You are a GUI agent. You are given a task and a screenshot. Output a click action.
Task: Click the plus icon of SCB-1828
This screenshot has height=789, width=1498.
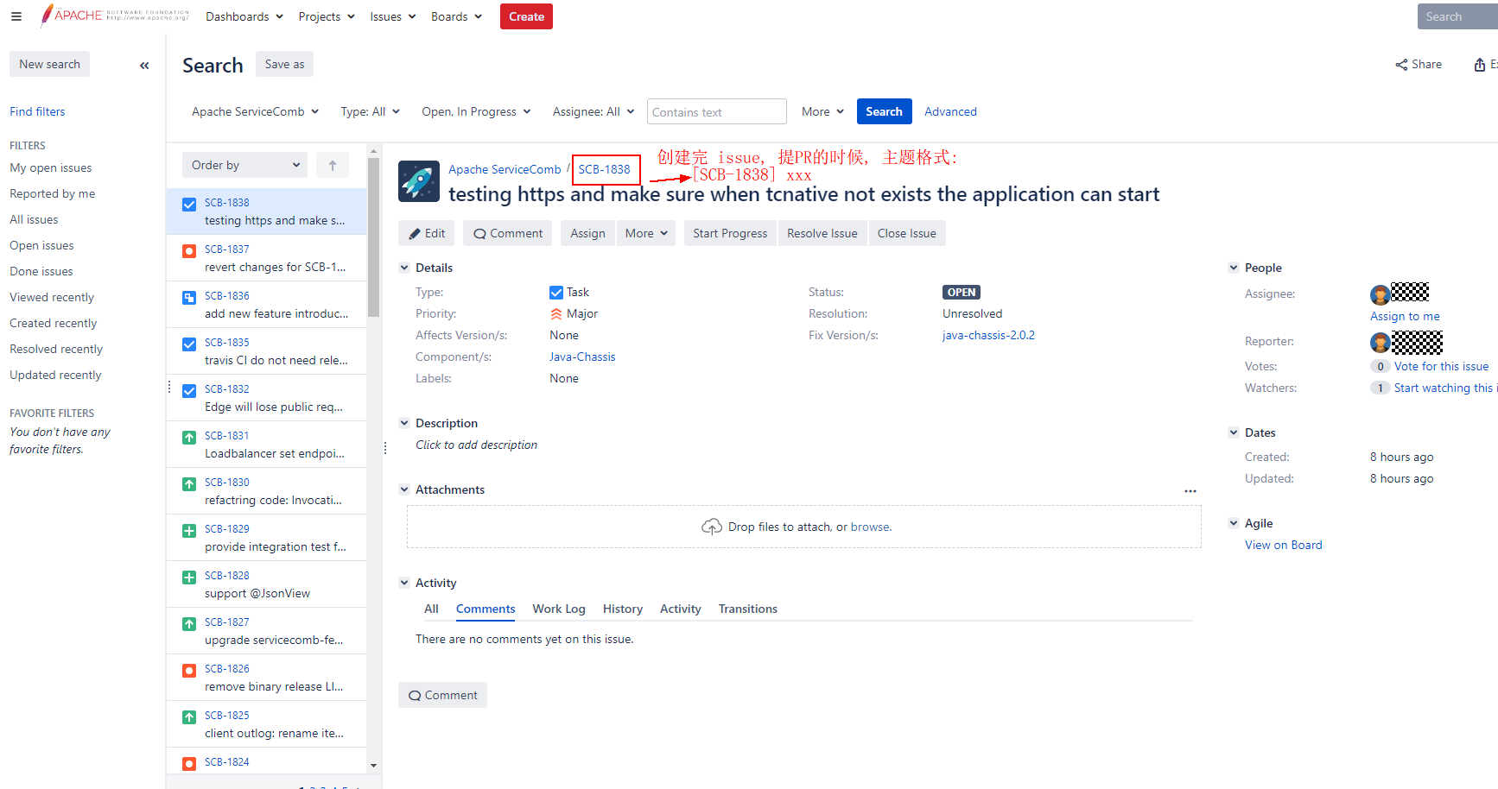(189, 578)
